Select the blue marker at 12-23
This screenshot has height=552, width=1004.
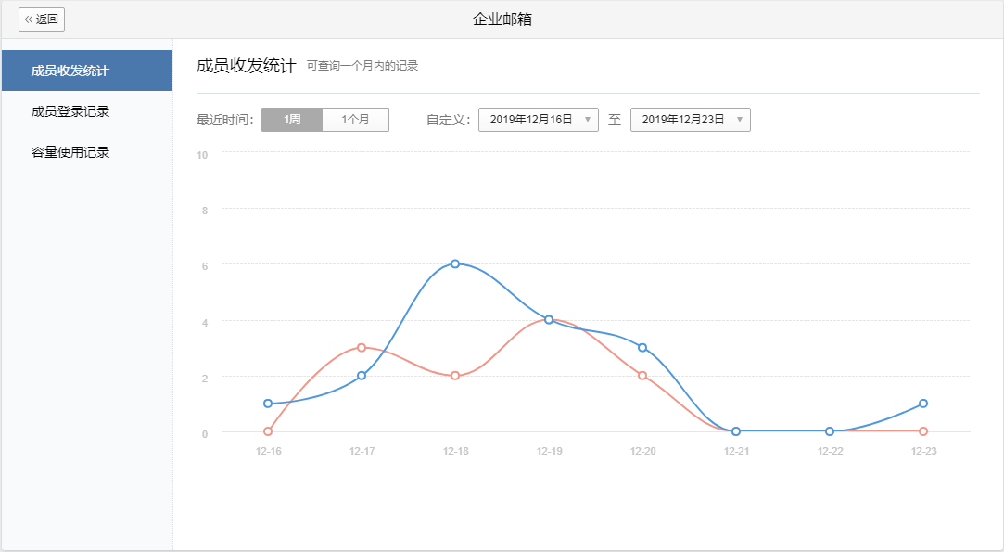(x=921, y=404)
